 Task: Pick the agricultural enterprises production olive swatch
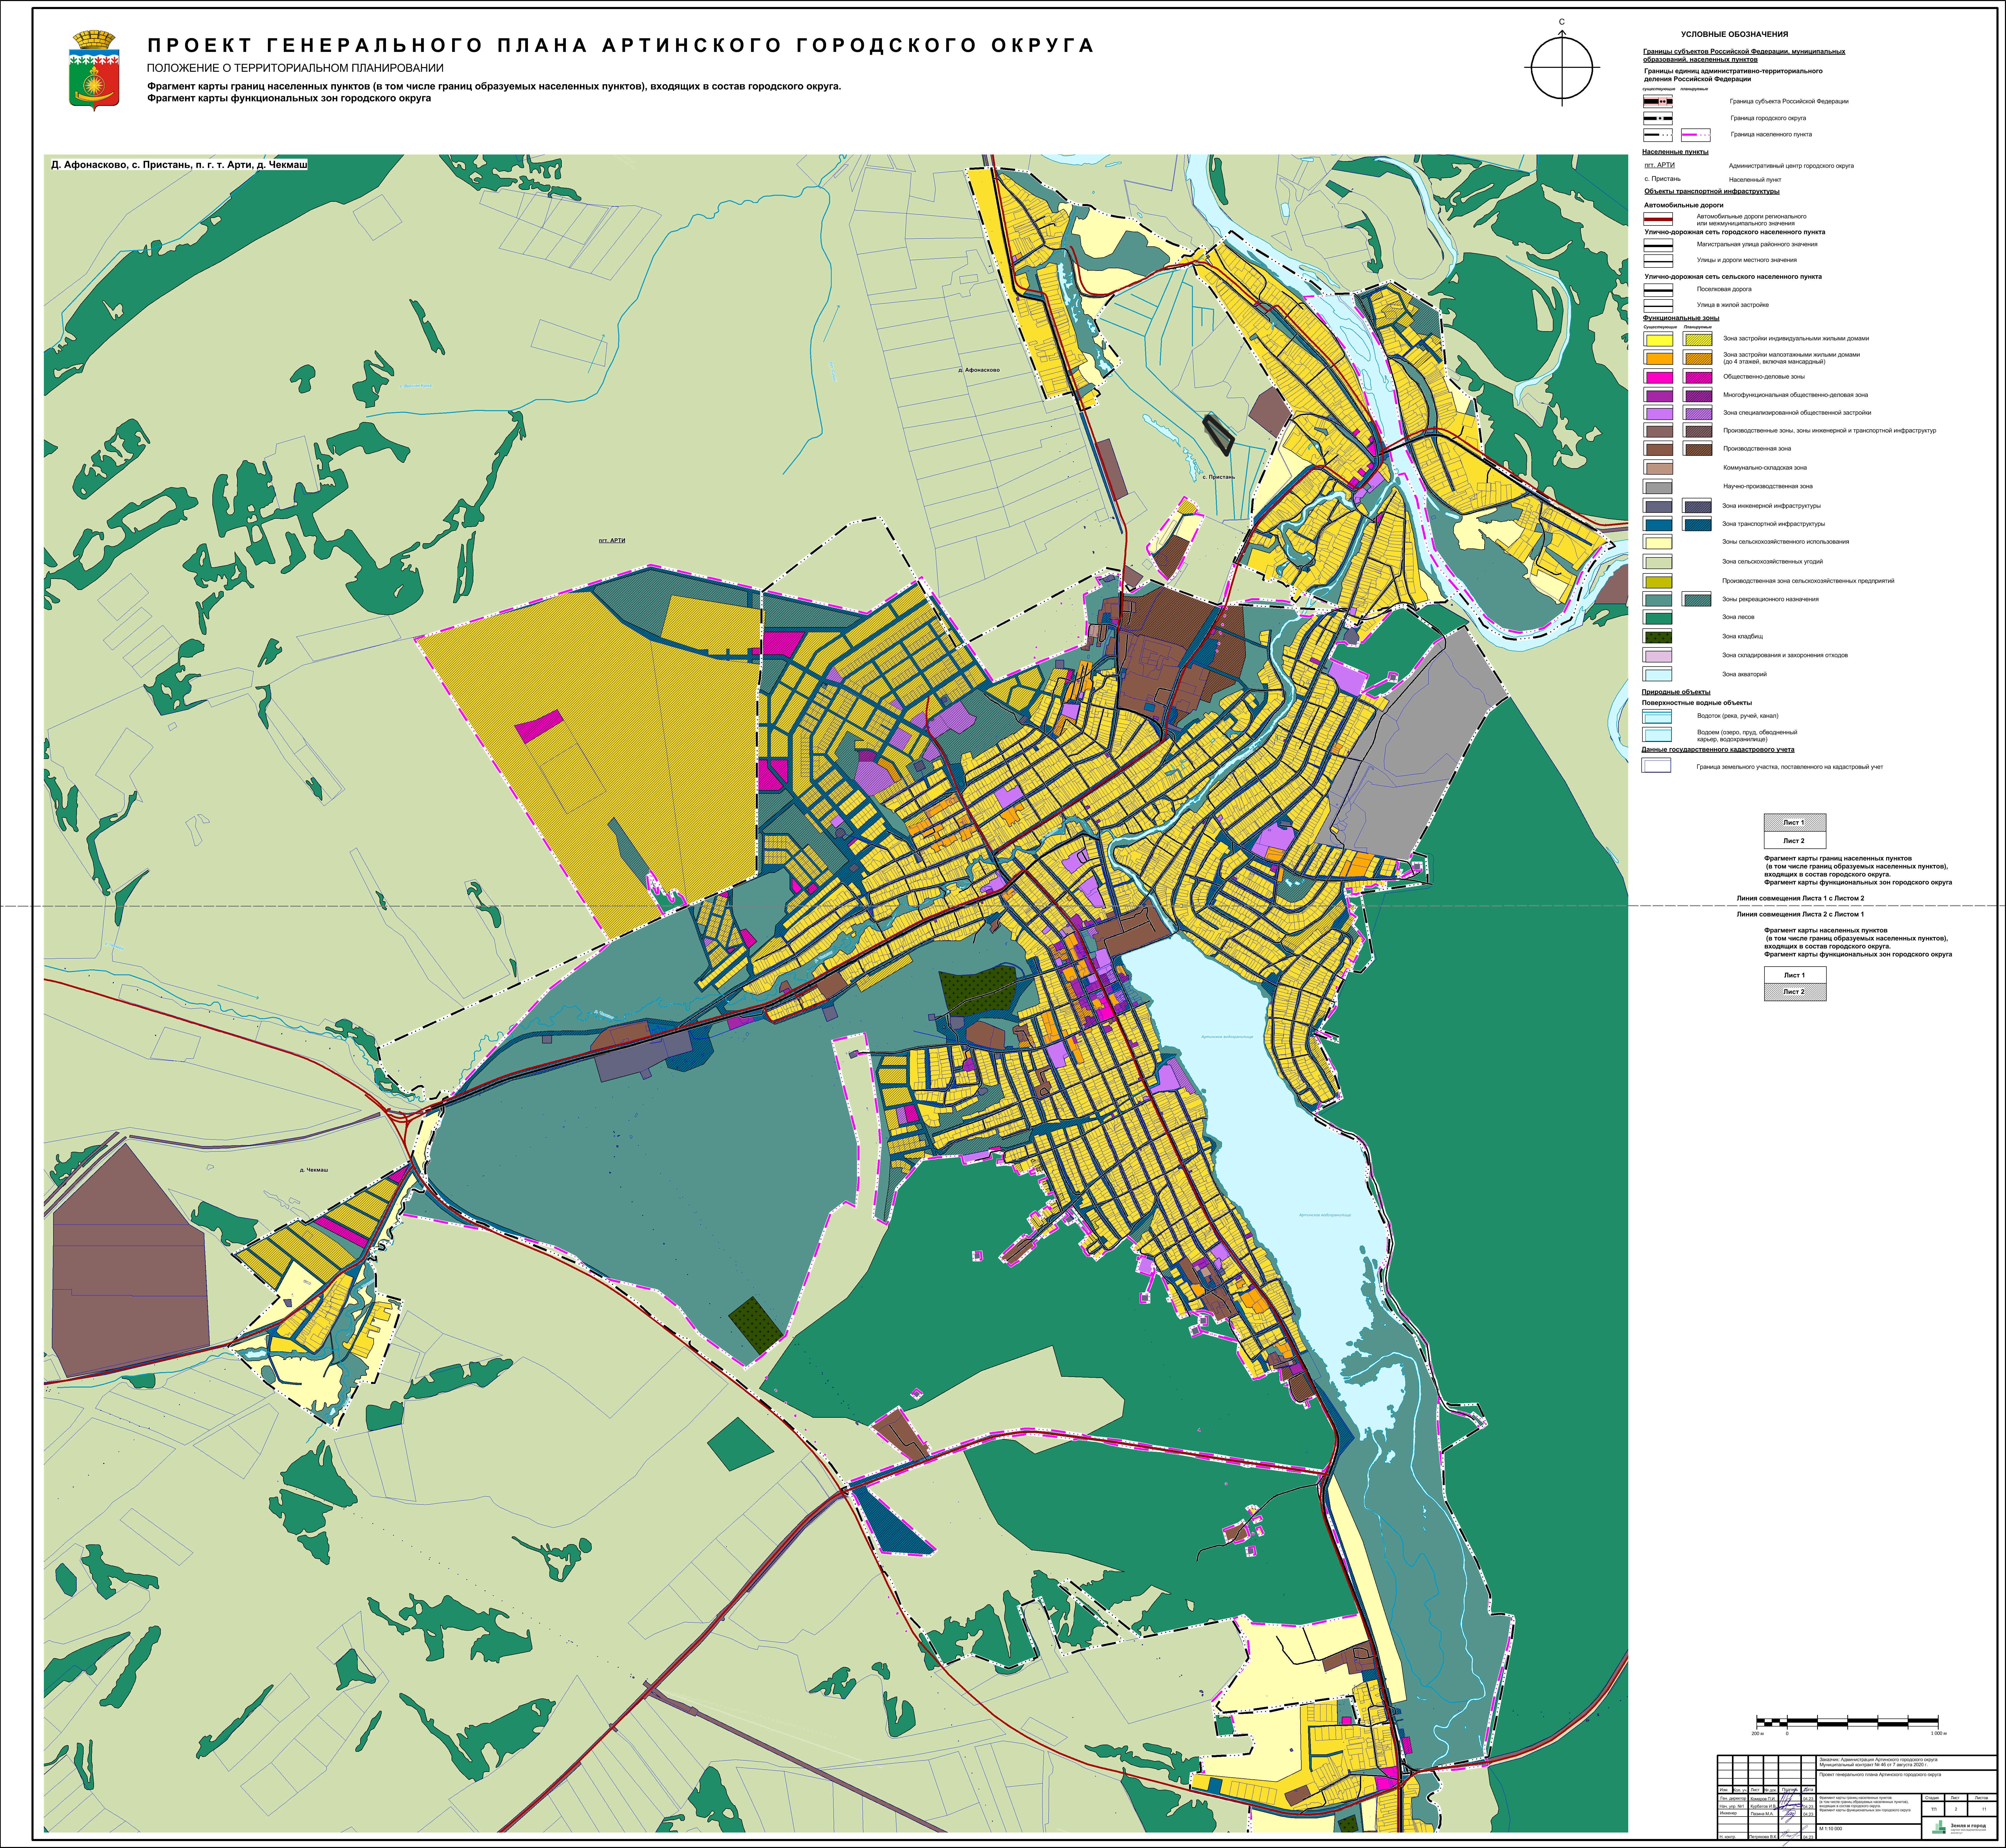(x=1658, y=581)
